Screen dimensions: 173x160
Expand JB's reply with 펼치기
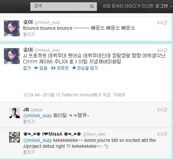[29, 122]
